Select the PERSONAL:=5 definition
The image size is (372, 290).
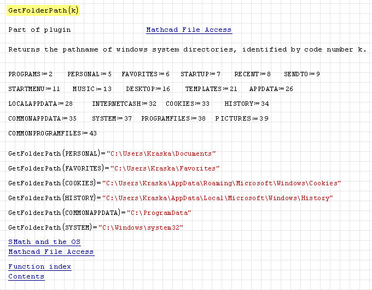point(90,74)
